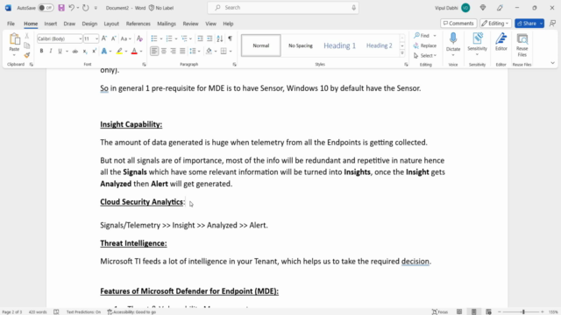Expand the bullets list dropdown

click(161, 38)
